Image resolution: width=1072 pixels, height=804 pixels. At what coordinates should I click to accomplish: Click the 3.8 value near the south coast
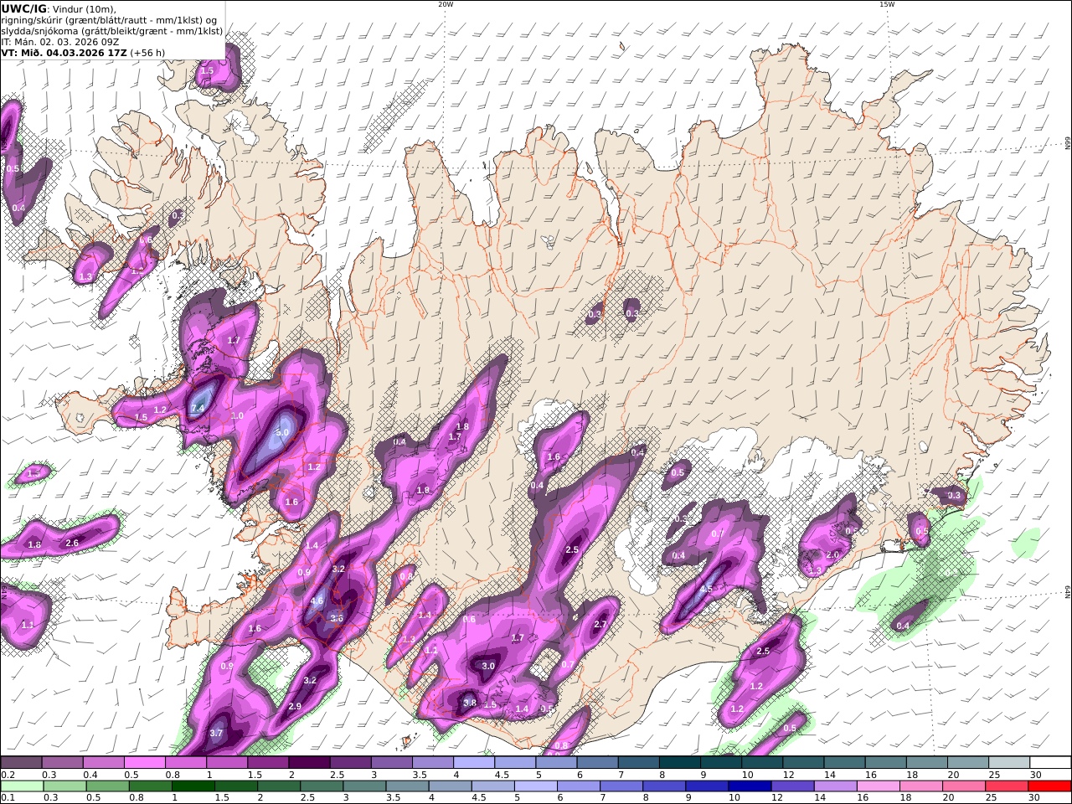point(470,703)
